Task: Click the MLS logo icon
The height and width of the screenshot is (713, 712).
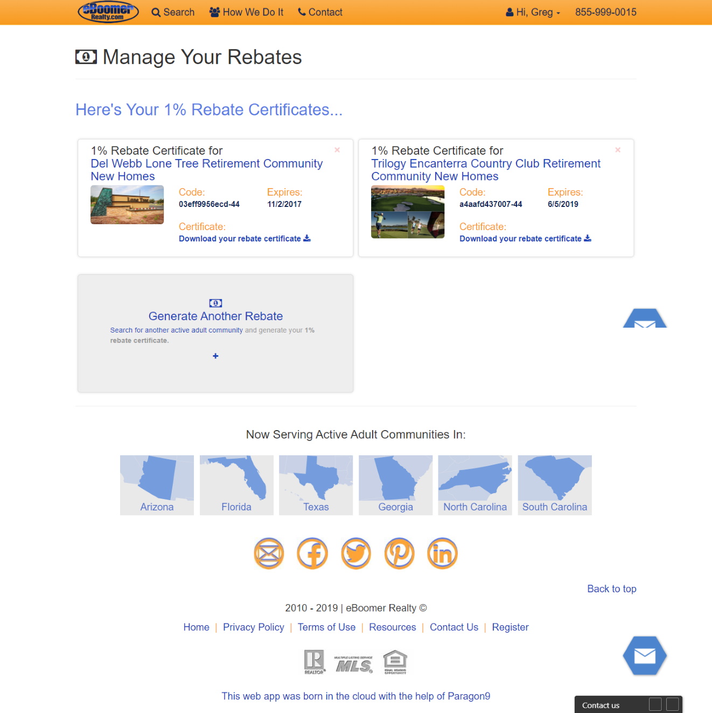Action: coord(354,664)
